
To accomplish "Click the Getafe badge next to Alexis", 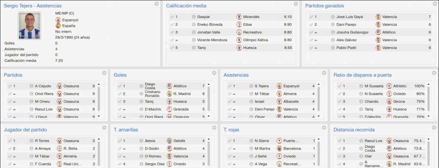I will (169, 141).
